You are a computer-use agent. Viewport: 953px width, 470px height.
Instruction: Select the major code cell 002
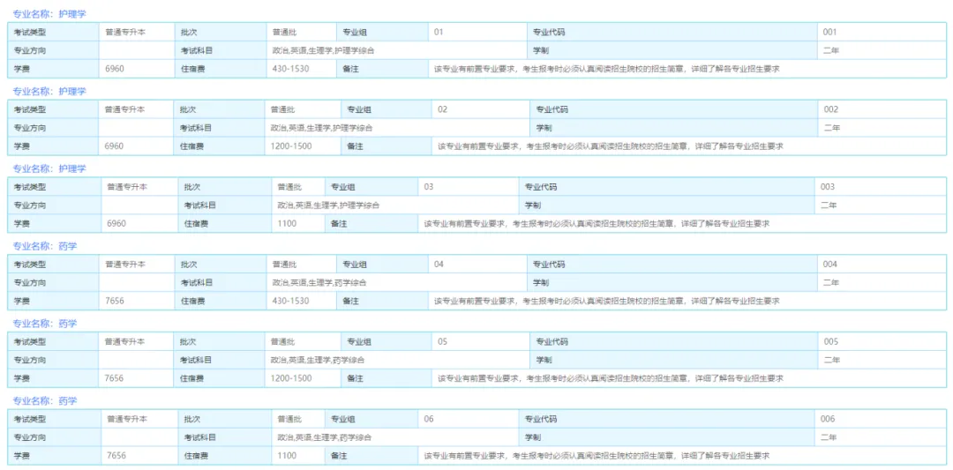pos(830,110)
